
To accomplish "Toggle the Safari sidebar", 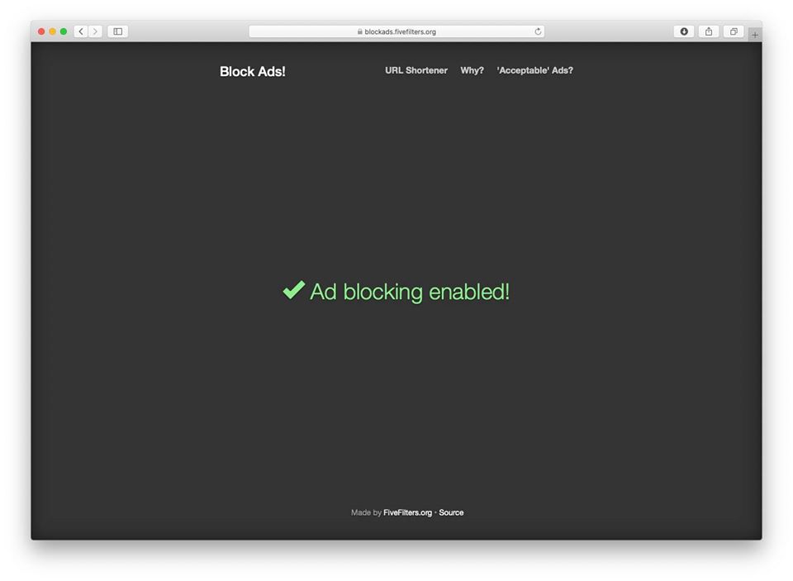I will click(118, 31).
